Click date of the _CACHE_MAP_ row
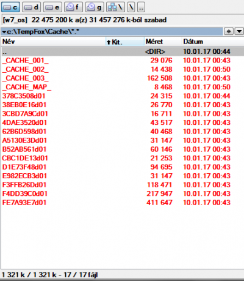Screen dimensions: 244x281 click(207, 87)
